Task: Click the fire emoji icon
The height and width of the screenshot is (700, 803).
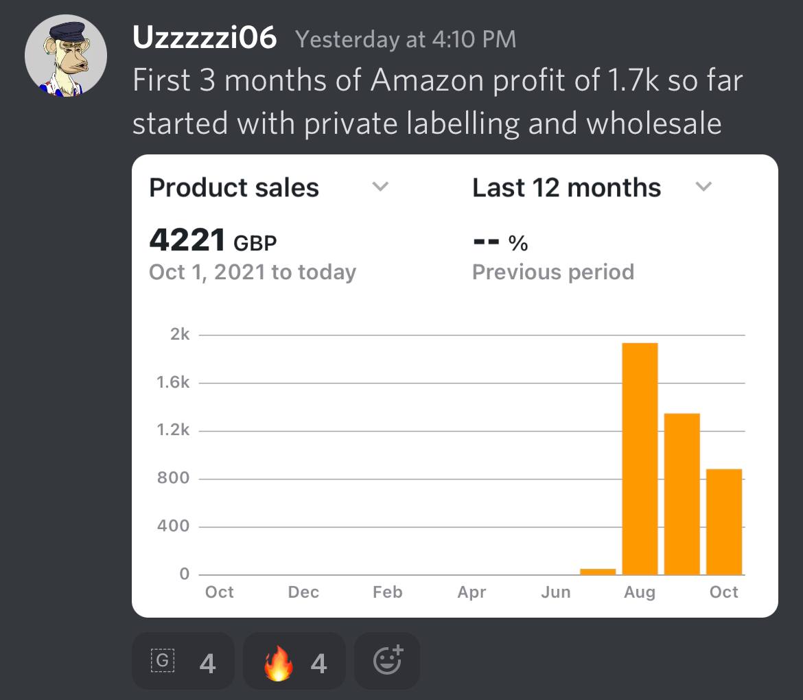Action: [278, 663]
